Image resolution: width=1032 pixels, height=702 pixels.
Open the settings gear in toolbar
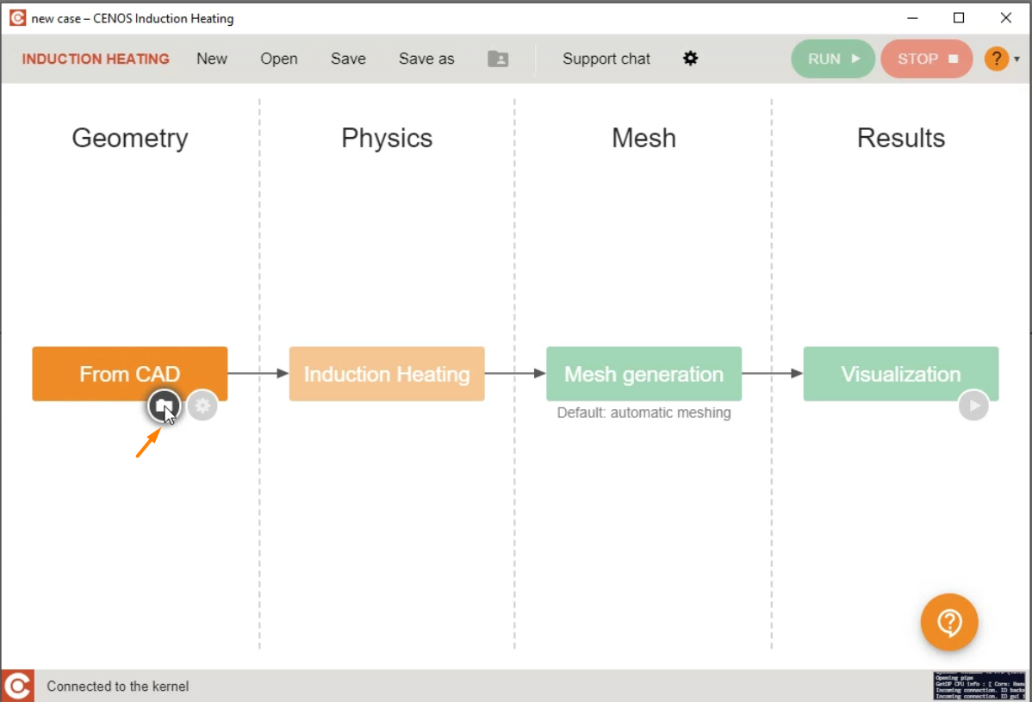click(690, 59)
